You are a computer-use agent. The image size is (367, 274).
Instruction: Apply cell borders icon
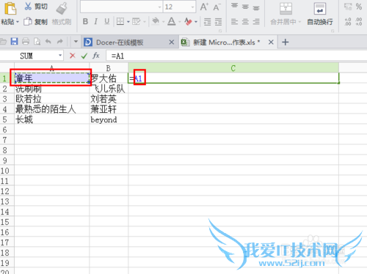point(120,22)
